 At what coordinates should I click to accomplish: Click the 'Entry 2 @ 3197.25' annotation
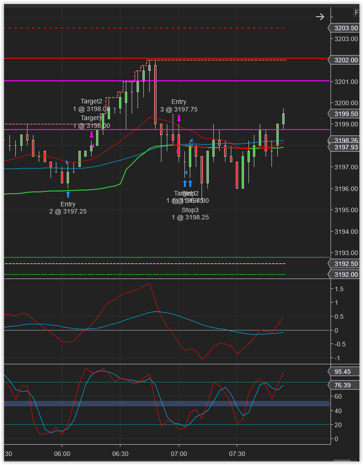click(x=68, y=208)
